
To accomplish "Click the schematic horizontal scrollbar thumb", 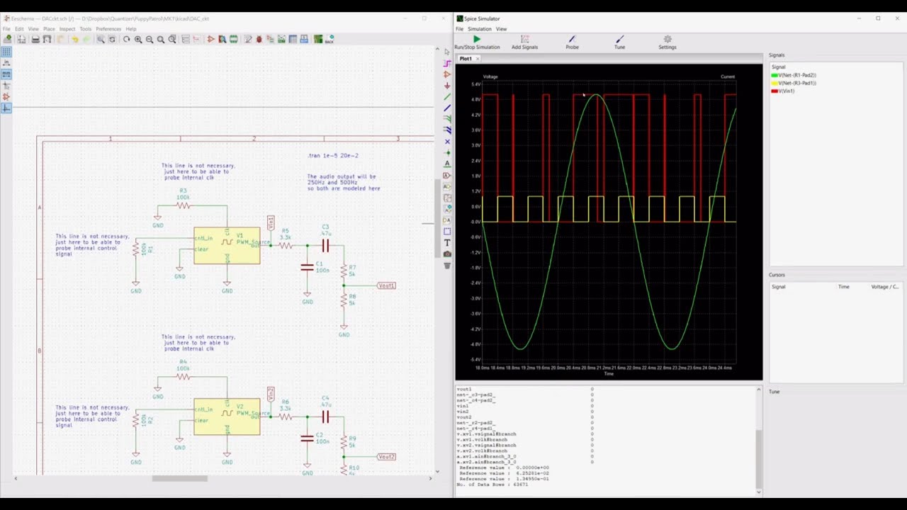I will click(x=179, y=478).
